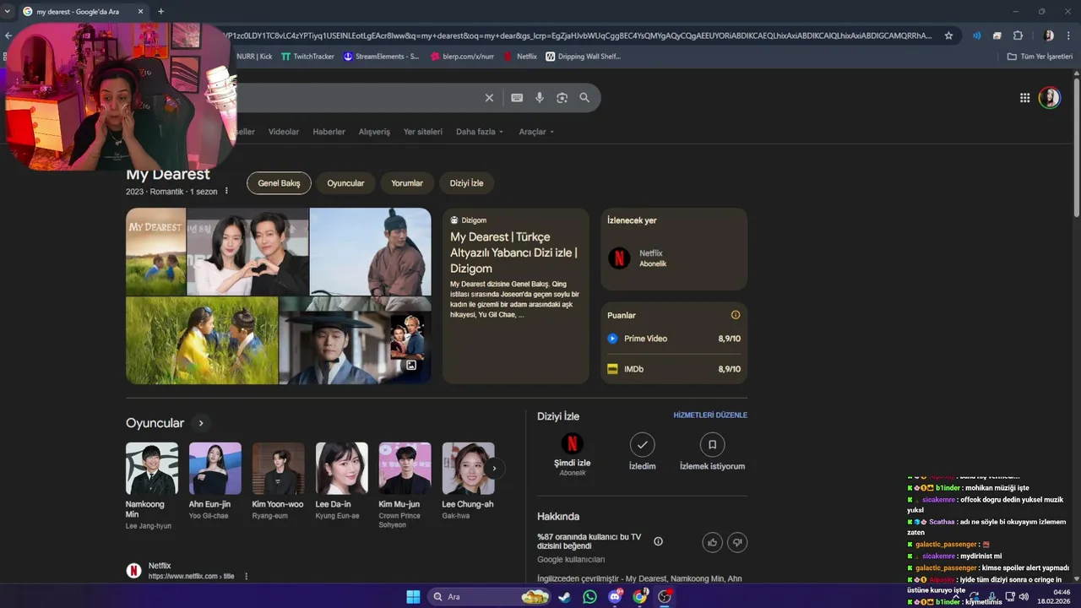Open Lee Chung-ah cast card
The height and width of the screenshot is (608, 1081).
tap(468, 481)
